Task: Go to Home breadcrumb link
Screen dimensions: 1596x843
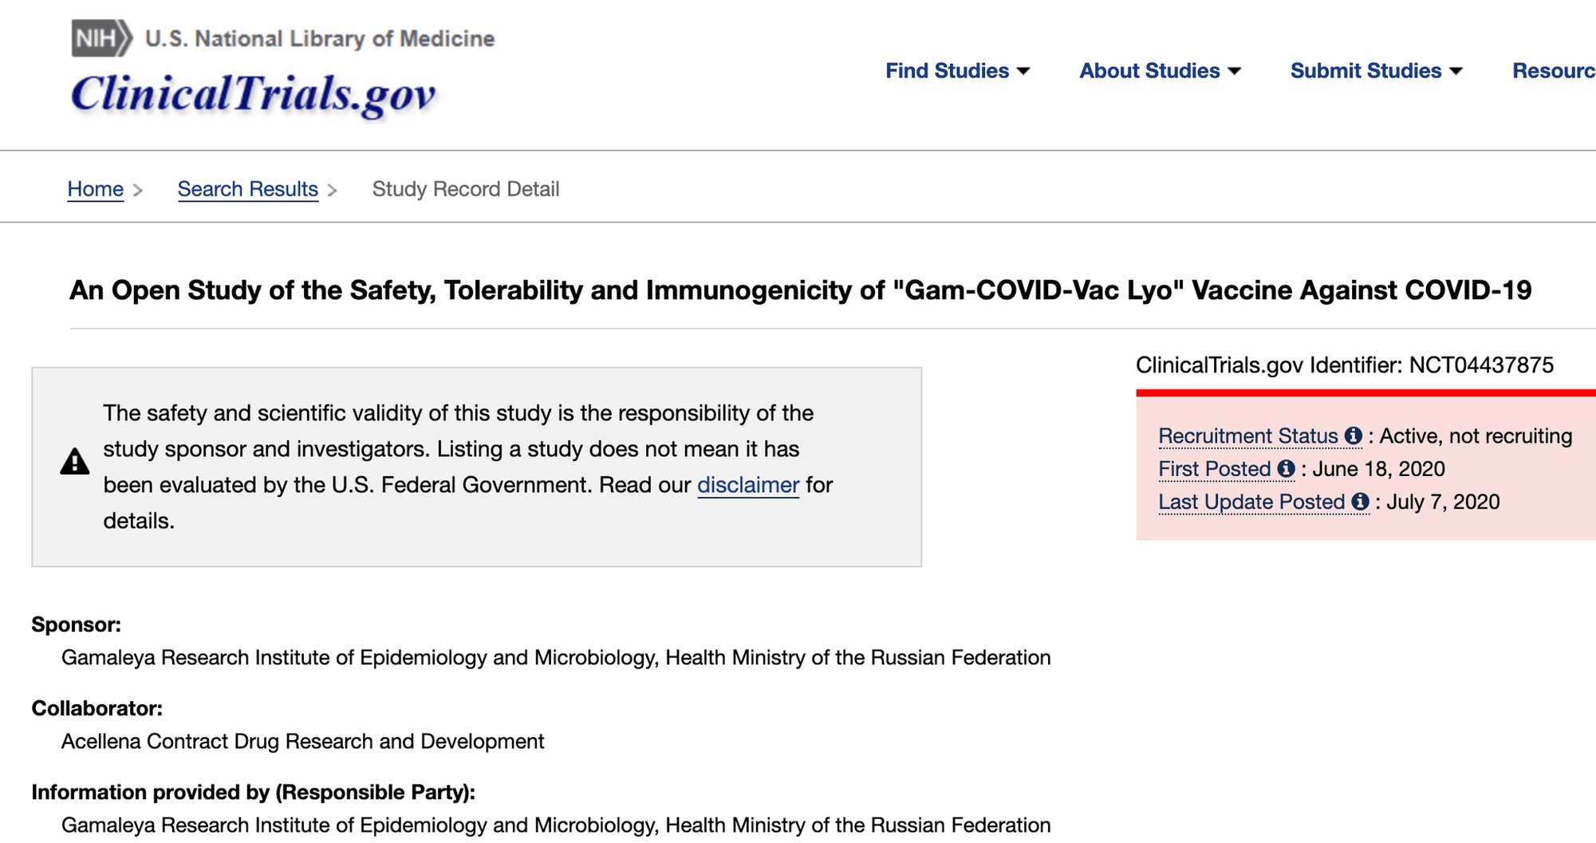Action: coord(95,189)
